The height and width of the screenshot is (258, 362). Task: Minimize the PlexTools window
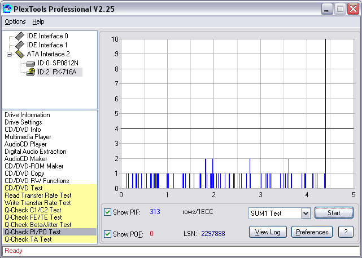[x=326, y=9]
